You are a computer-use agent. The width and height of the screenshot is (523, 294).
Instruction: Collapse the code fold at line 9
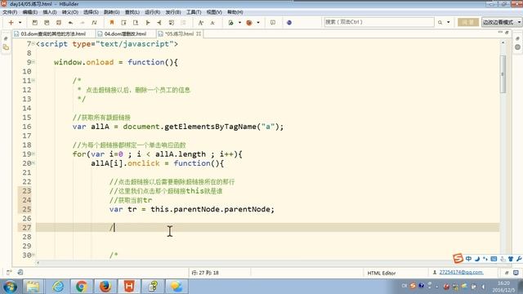[34, 62]
